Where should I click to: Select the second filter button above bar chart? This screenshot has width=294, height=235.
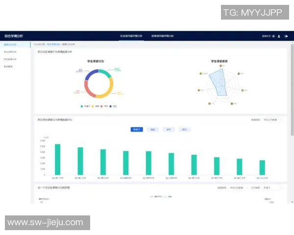(x=152, y=130)
